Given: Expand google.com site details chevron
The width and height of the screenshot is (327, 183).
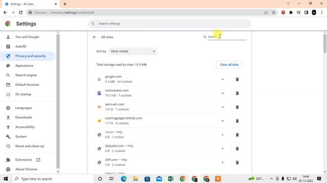Looking at the screenshot, I should coord(223,79).
